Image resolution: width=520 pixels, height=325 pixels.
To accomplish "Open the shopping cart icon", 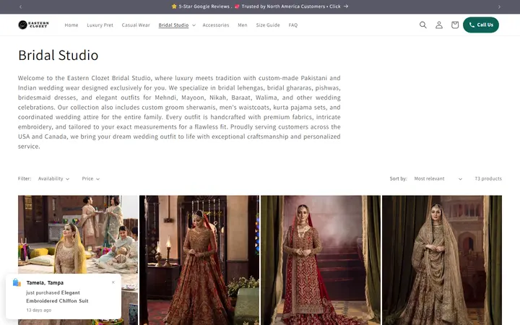I will coord(455,25).
